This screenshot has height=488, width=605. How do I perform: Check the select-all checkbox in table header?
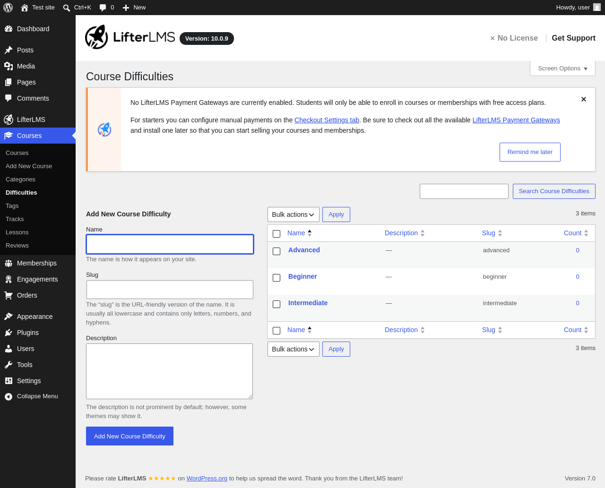(x=277, y=233)
